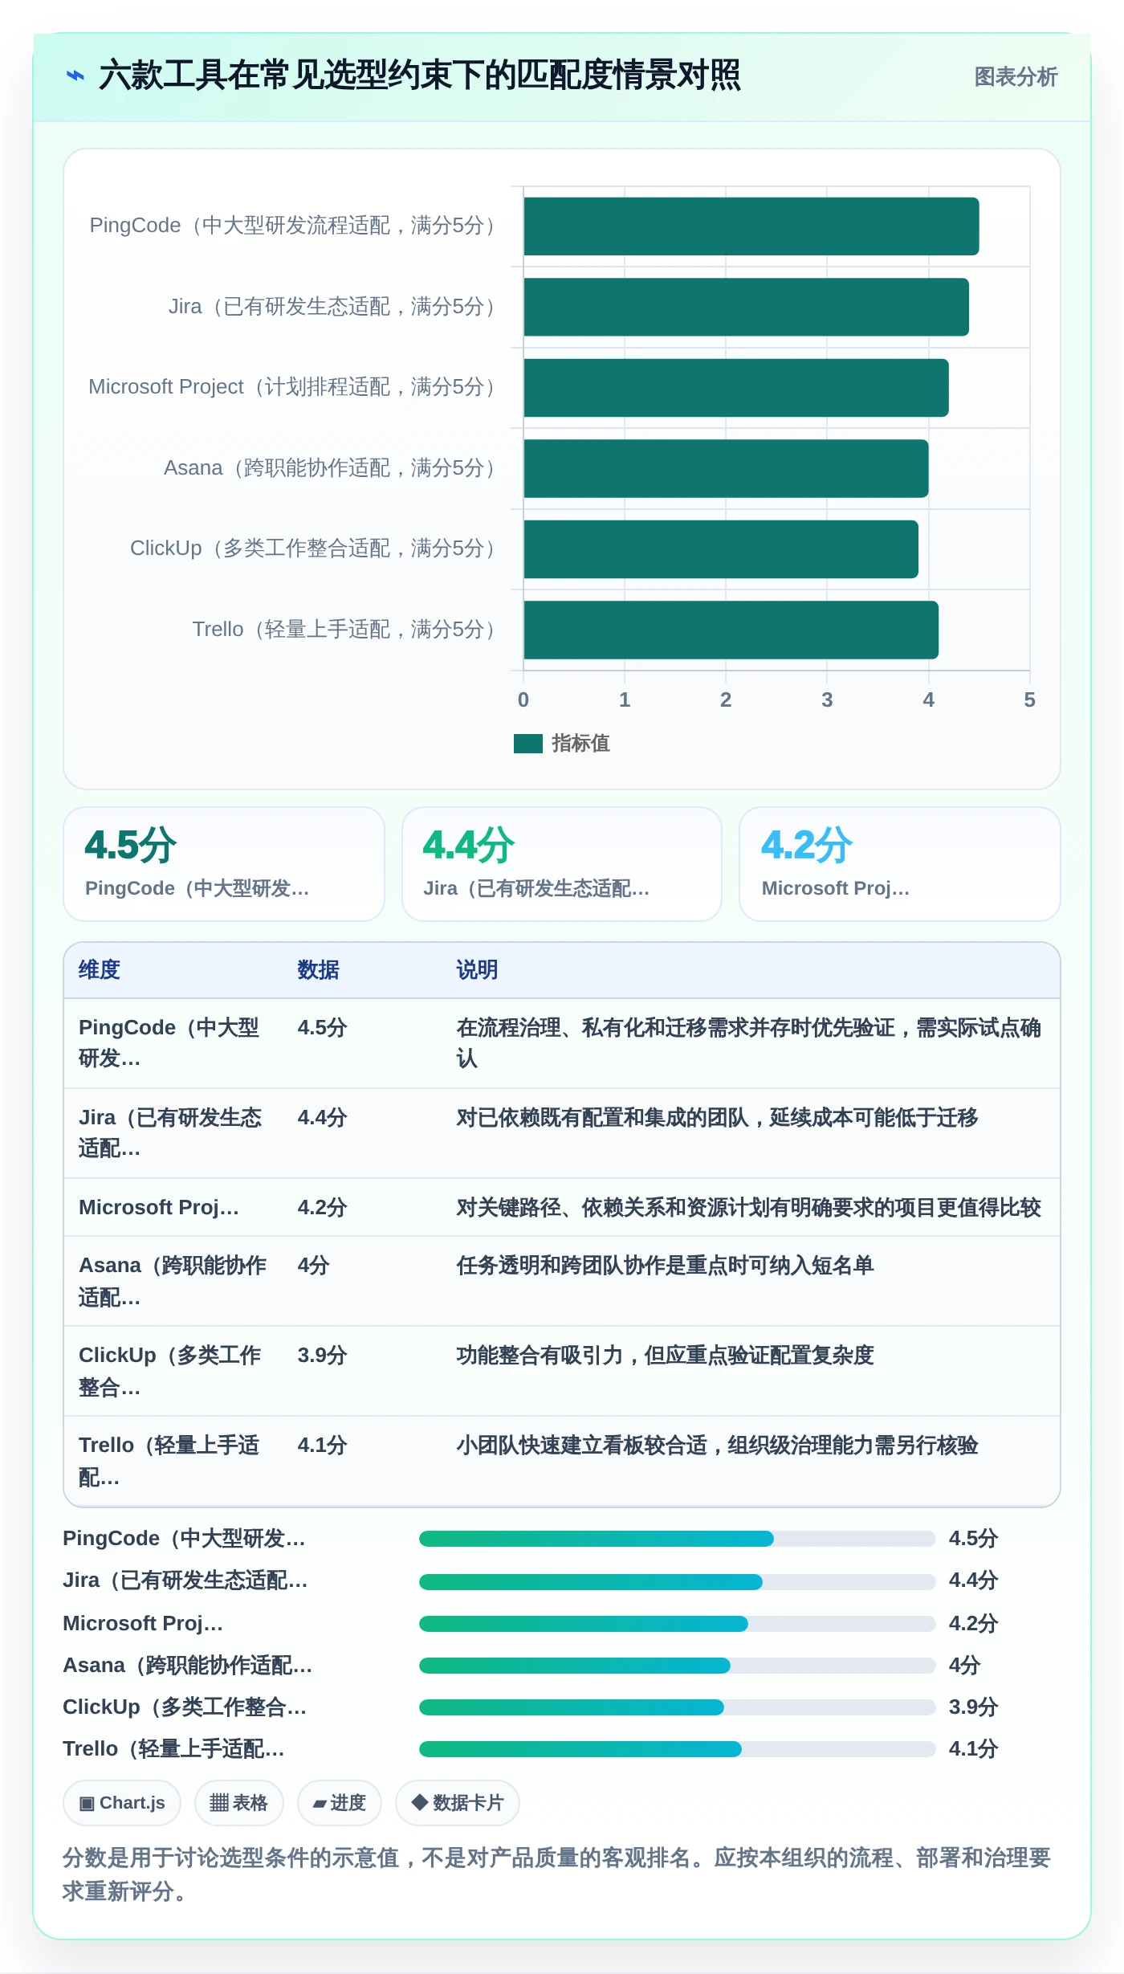The image size is (1124, 1974).
Task: Click the footnote text about 示意值
Action: (557, 1874)
